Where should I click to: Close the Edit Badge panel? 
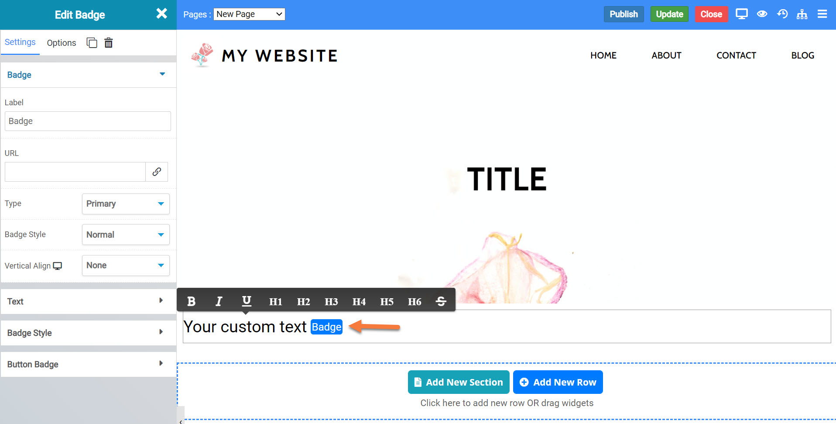(161, 14)
